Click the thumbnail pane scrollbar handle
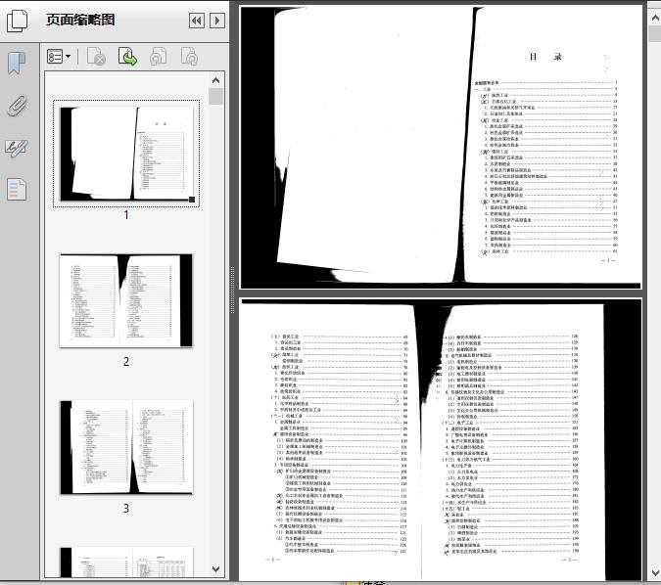This screenshot has height=585, width=661. click(x=215, y=97)
